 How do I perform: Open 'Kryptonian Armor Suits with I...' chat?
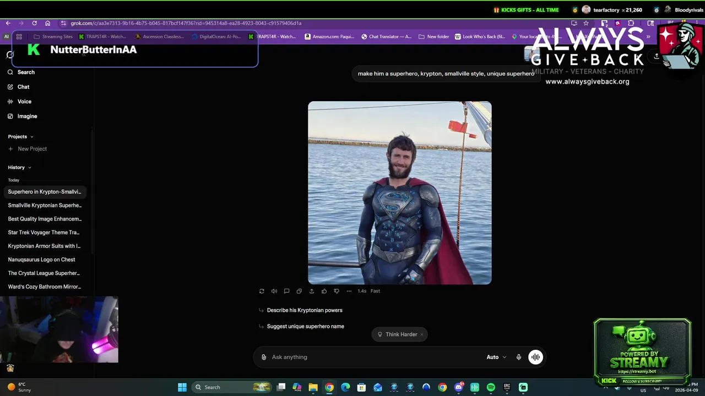coord(45,246)
